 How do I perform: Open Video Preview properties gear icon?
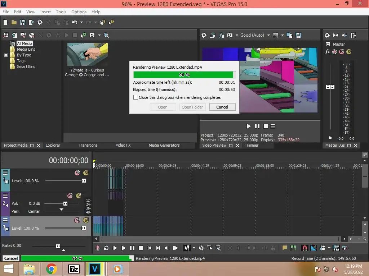coord(204,35)
